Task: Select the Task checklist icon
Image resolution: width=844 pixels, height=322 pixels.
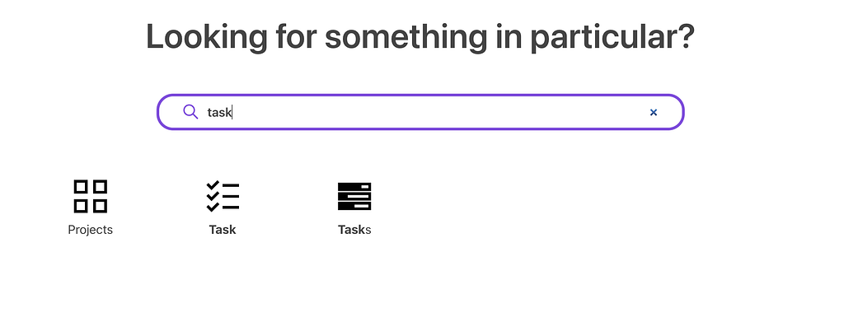Action: point(223,196)
